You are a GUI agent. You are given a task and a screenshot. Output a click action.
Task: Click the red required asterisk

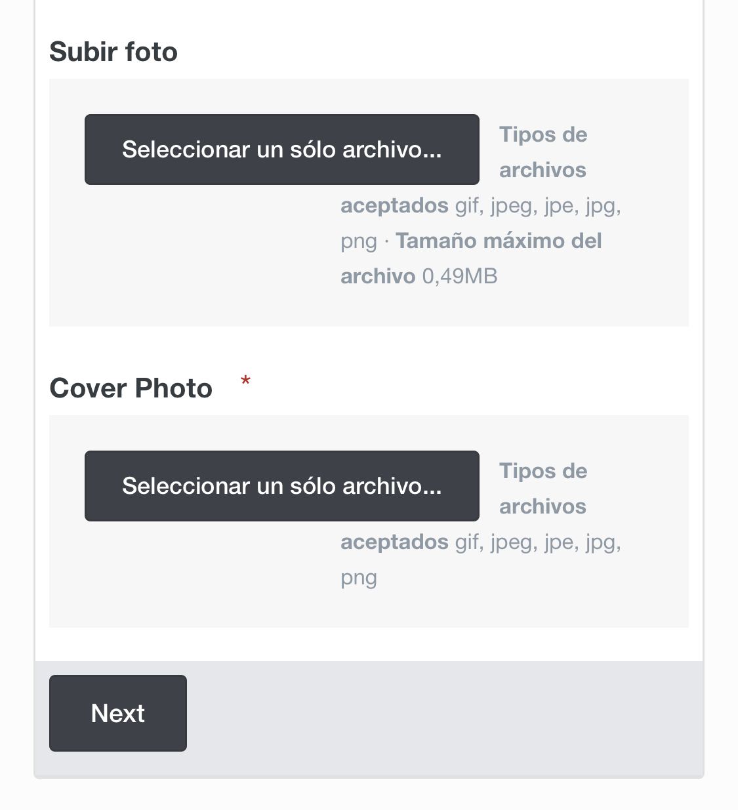245,381
